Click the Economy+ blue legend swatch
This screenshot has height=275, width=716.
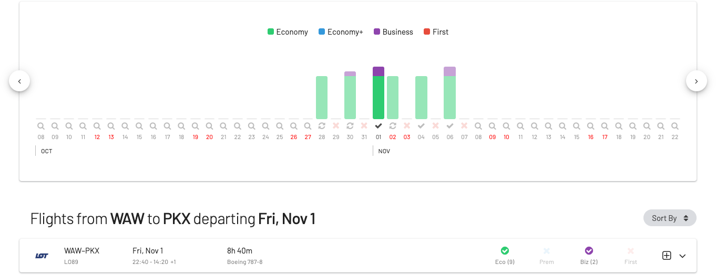coord(322,32)
